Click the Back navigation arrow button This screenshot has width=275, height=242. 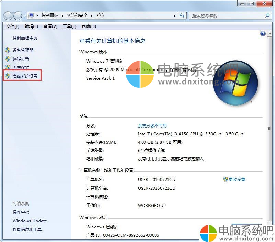coord(8,16)
